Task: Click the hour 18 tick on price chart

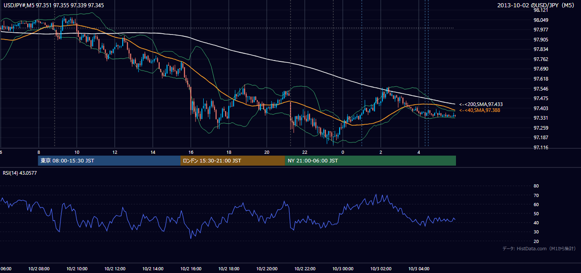Action: [229, 152]
